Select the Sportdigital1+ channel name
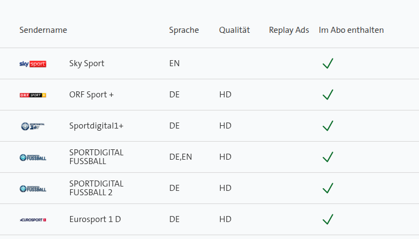This screenshot has height=239, width=419. [96, 126]
